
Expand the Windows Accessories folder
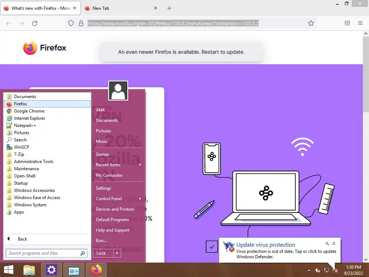click(x=47, y=190)
